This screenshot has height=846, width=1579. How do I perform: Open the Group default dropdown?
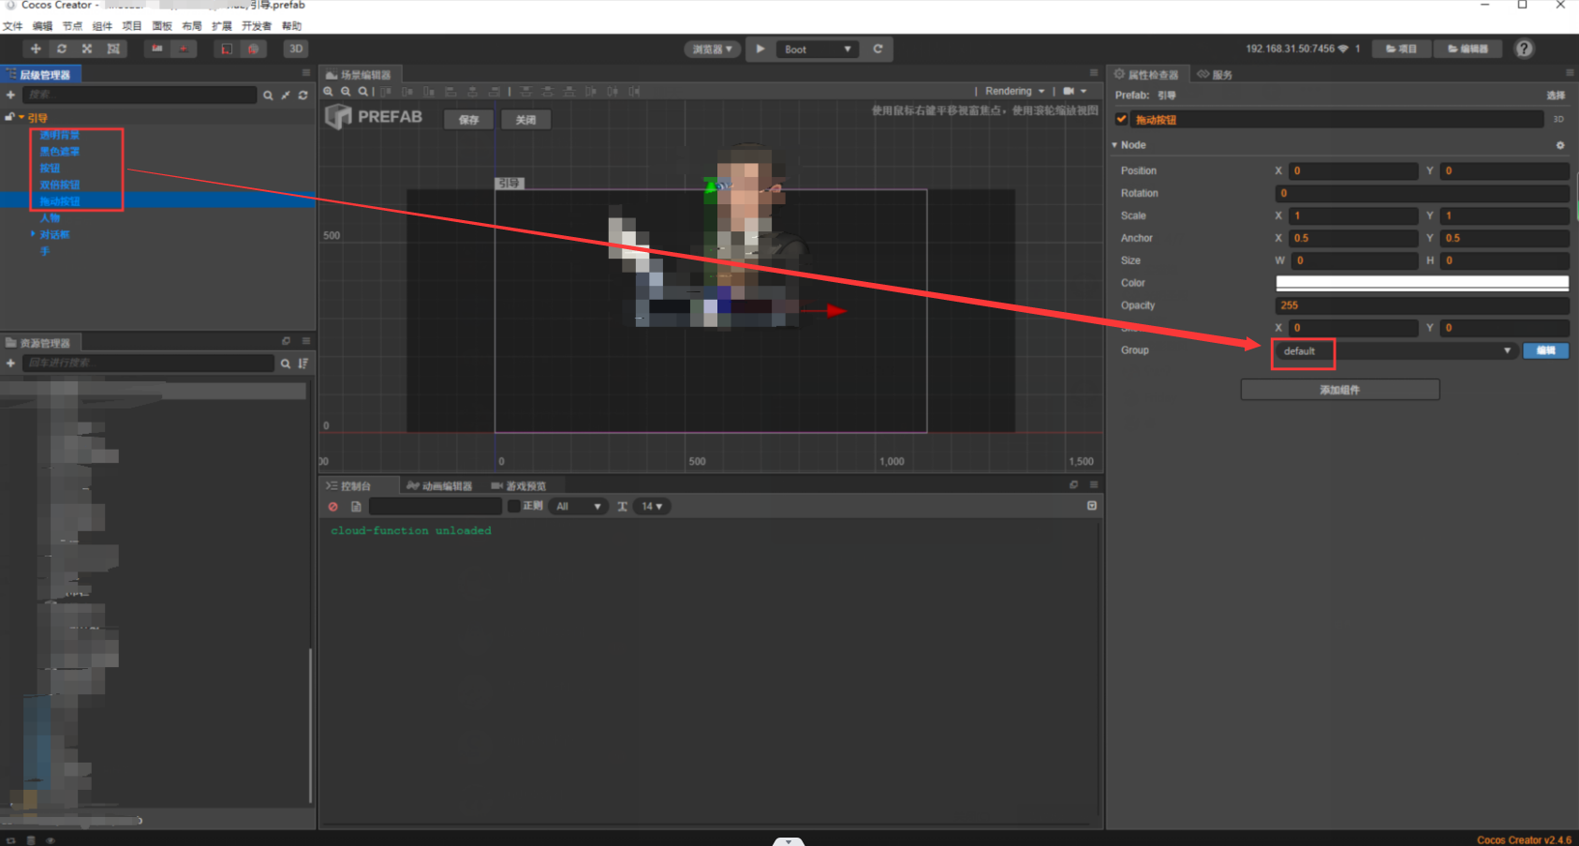click(1395, 350)
